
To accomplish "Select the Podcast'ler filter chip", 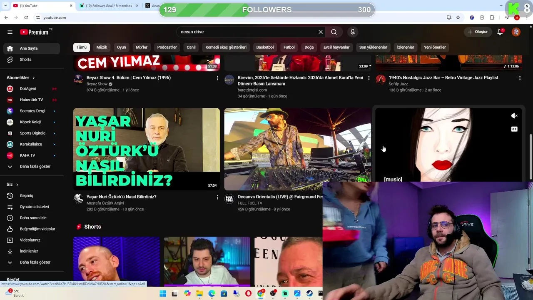I will pos(167,47).
